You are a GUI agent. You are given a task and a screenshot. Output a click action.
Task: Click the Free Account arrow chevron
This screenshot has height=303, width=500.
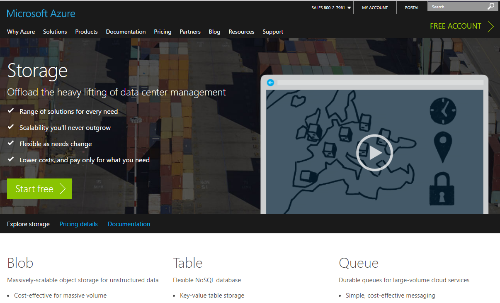[x=491, y=27]
